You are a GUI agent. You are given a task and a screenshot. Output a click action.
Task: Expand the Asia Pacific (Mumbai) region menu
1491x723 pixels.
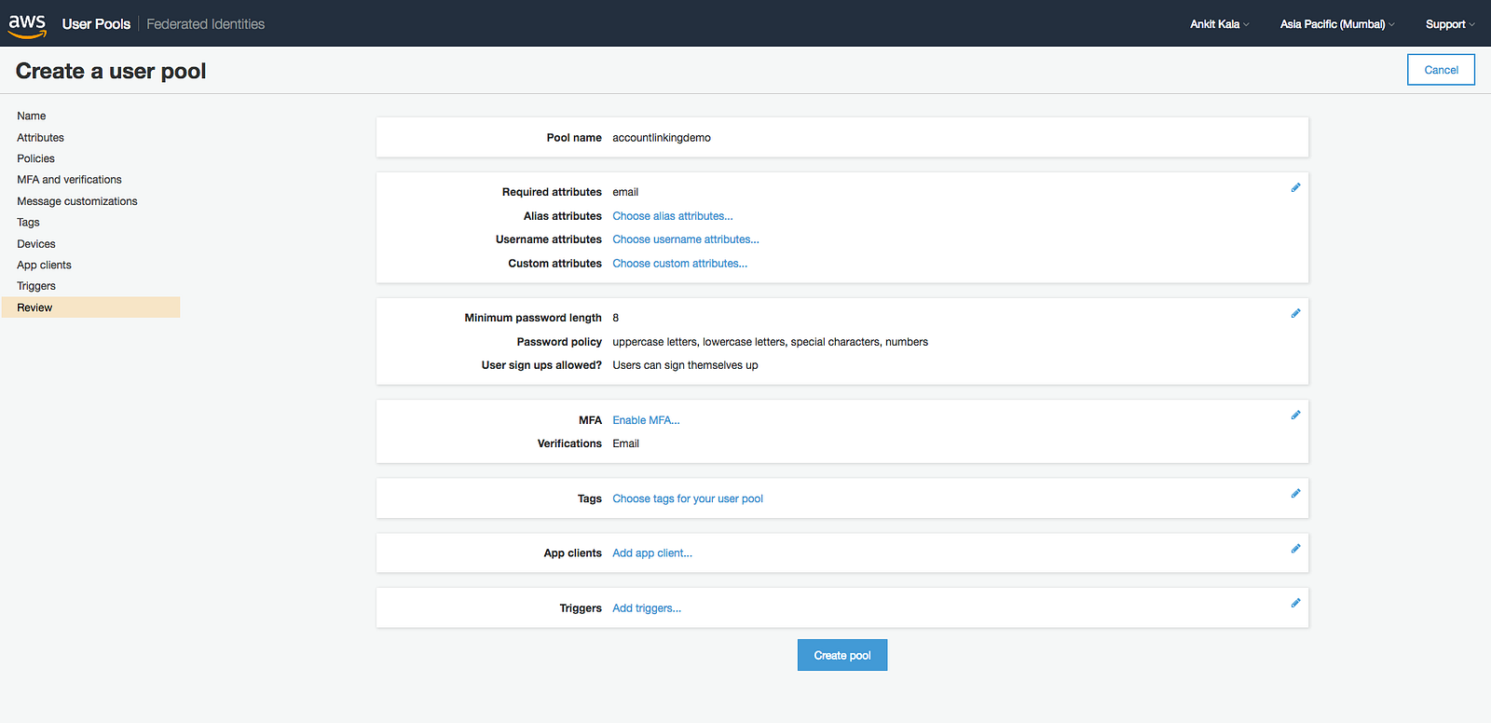(x=1336, y=24)
